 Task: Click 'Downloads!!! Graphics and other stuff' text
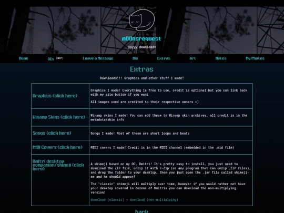point(142,78)
